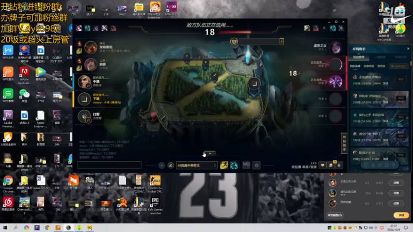Close the 对局助手 helper panel
The height and width of the screenshot is (232, 413).
[x=408, y=48]
